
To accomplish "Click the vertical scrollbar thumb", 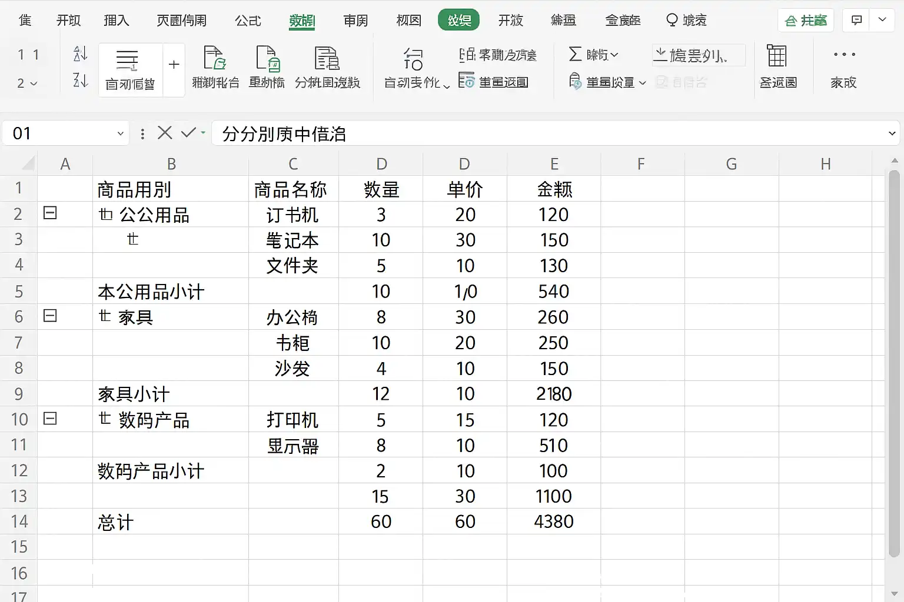I will (x=894, y=364).
